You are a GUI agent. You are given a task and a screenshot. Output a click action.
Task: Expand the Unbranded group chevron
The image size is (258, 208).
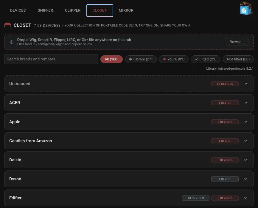(x=246, y=84)
